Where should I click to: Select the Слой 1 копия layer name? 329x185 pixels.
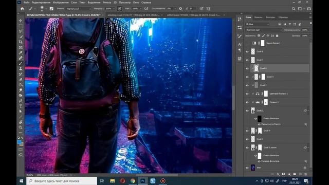270,147
